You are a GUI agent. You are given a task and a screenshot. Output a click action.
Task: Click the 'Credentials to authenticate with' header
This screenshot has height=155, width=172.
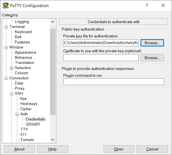click(x=114, y=22)
